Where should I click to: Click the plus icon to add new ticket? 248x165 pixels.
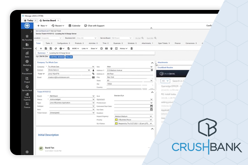(x=41, y=49)
